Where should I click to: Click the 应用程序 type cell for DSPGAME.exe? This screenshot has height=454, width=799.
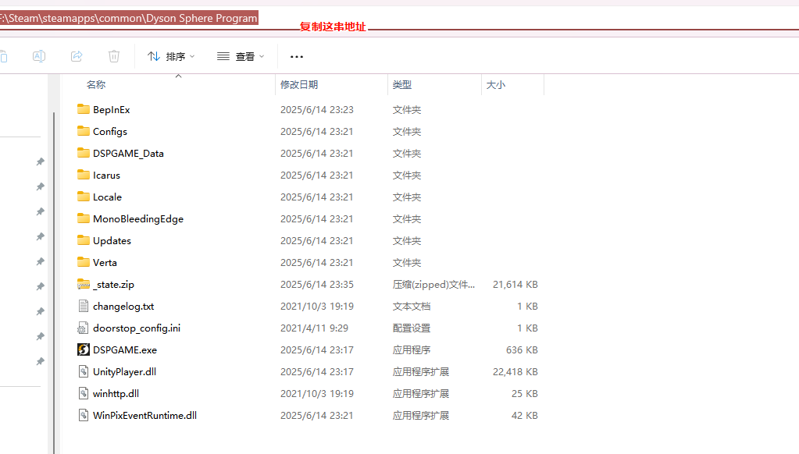(x=412, y=350)
